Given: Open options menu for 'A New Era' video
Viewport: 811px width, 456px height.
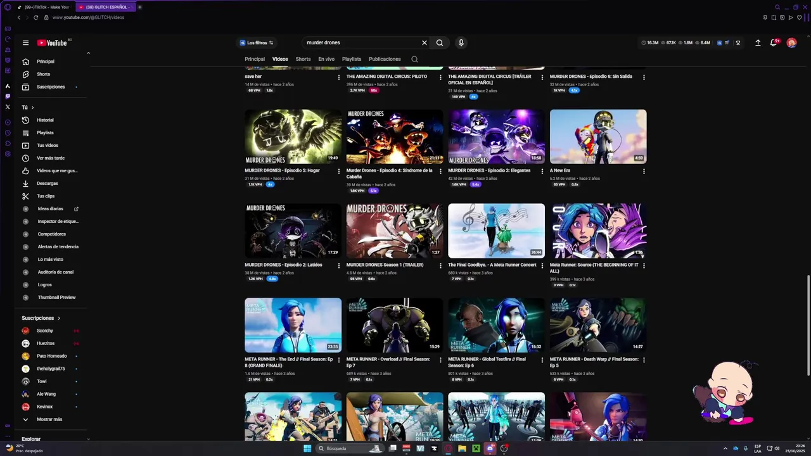Looking at the screenshot, I should coord(644,171).
